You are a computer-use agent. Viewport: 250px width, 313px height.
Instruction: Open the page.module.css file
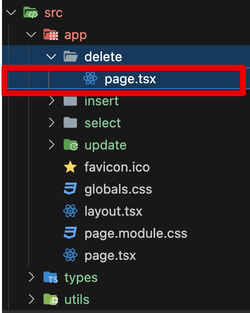coord(136,233)
